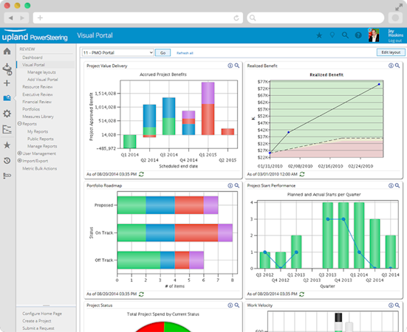This screenshot has height=332, width=407.
Task: Click the Edit layout button
Action: 391,52
